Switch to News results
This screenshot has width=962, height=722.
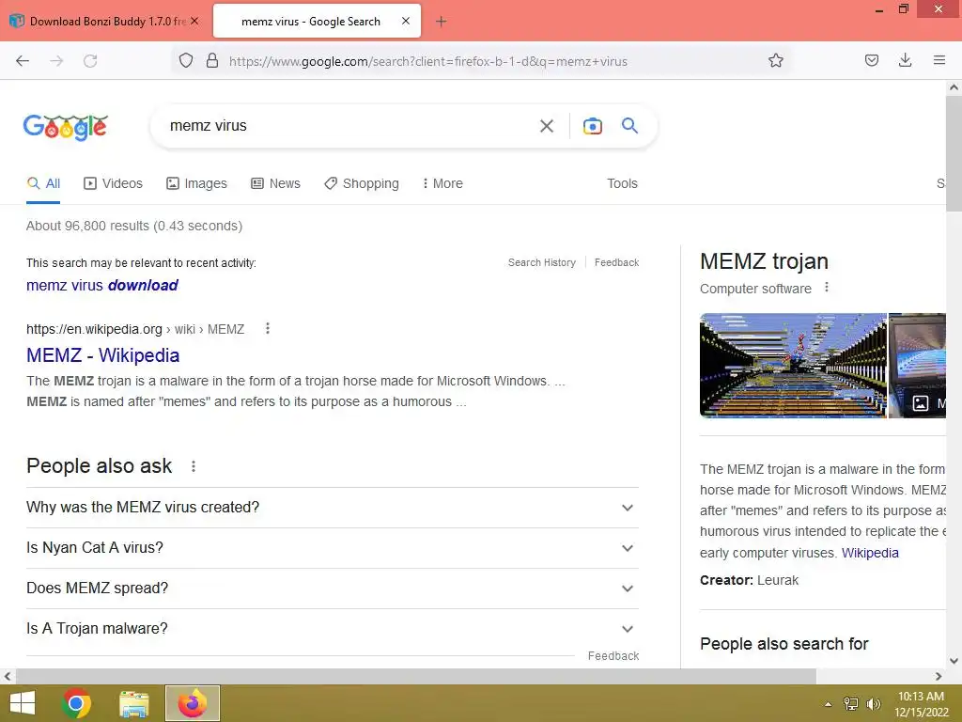pos(275,183)
